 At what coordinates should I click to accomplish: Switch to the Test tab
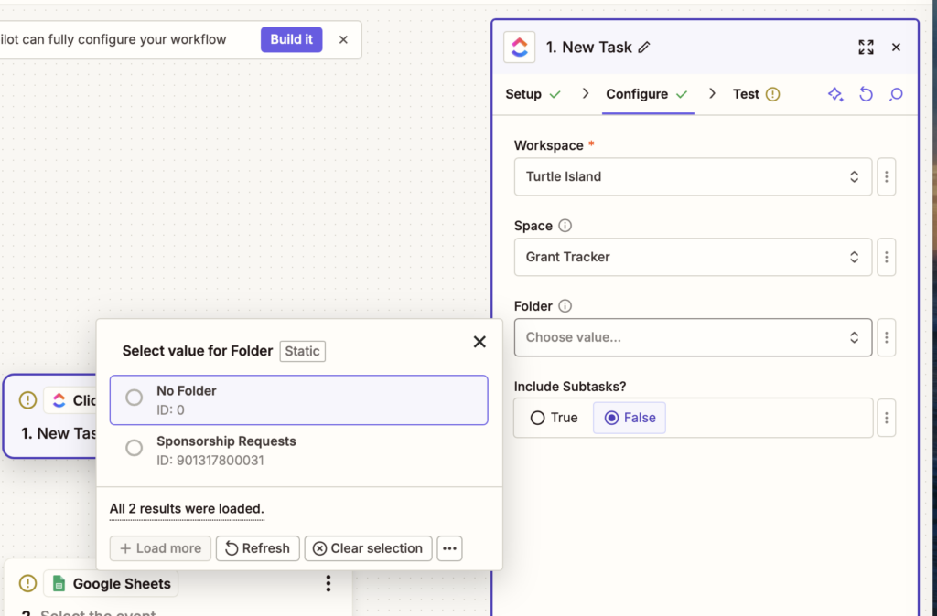pyautogui.click(x=756, y=94)
